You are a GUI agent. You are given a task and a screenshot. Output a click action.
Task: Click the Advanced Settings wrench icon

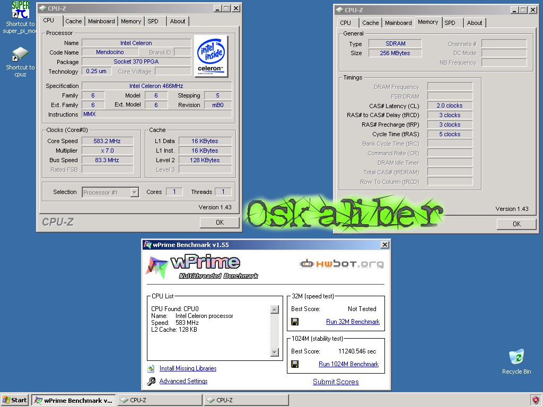[151, 382]
